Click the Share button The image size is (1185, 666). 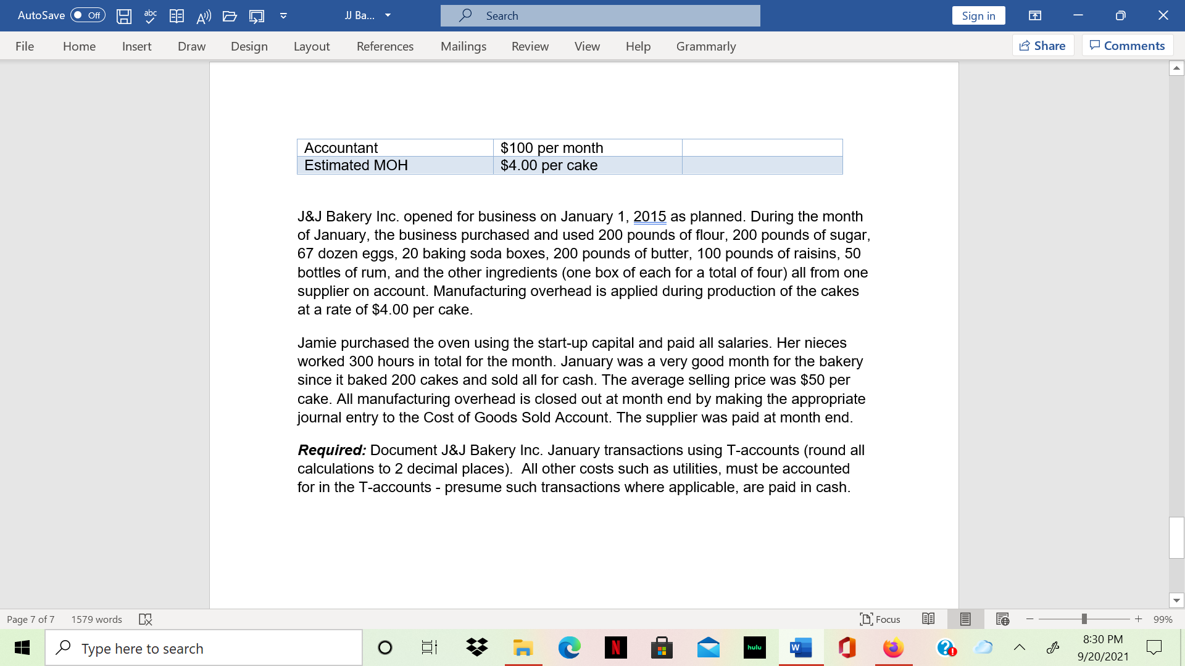pyautogui.click(x=1042, y=46)
